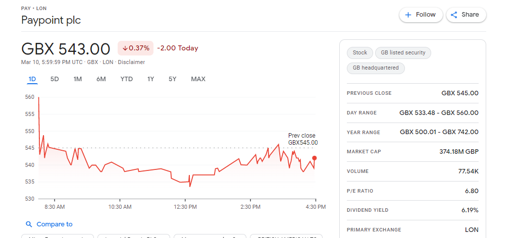Click the Mar 10, 5:59:59 PM UTC timestamp
Screen dimensions: 516x238
[52, 62]
